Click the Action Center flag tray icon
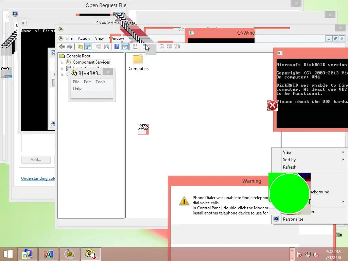Viewport: 348px width, 261px height. pos(300,255)
